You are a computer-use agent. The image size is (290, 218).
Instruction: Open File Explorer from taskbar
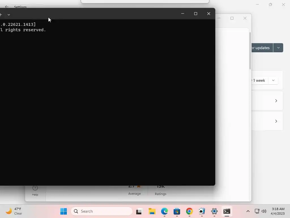[152, 211]
